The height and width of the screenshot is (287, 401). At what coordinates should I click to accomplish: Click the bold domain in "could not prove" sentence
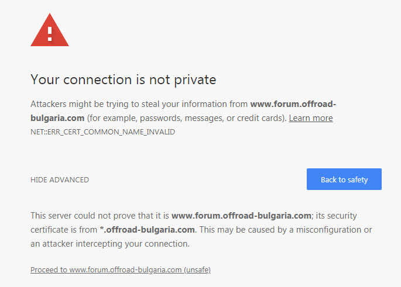point(241,216)
